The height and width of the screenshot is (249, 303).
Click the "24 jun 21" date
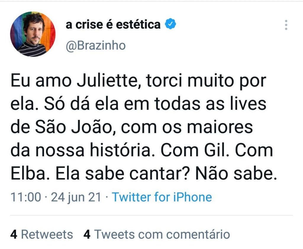[x=76, y=197]
